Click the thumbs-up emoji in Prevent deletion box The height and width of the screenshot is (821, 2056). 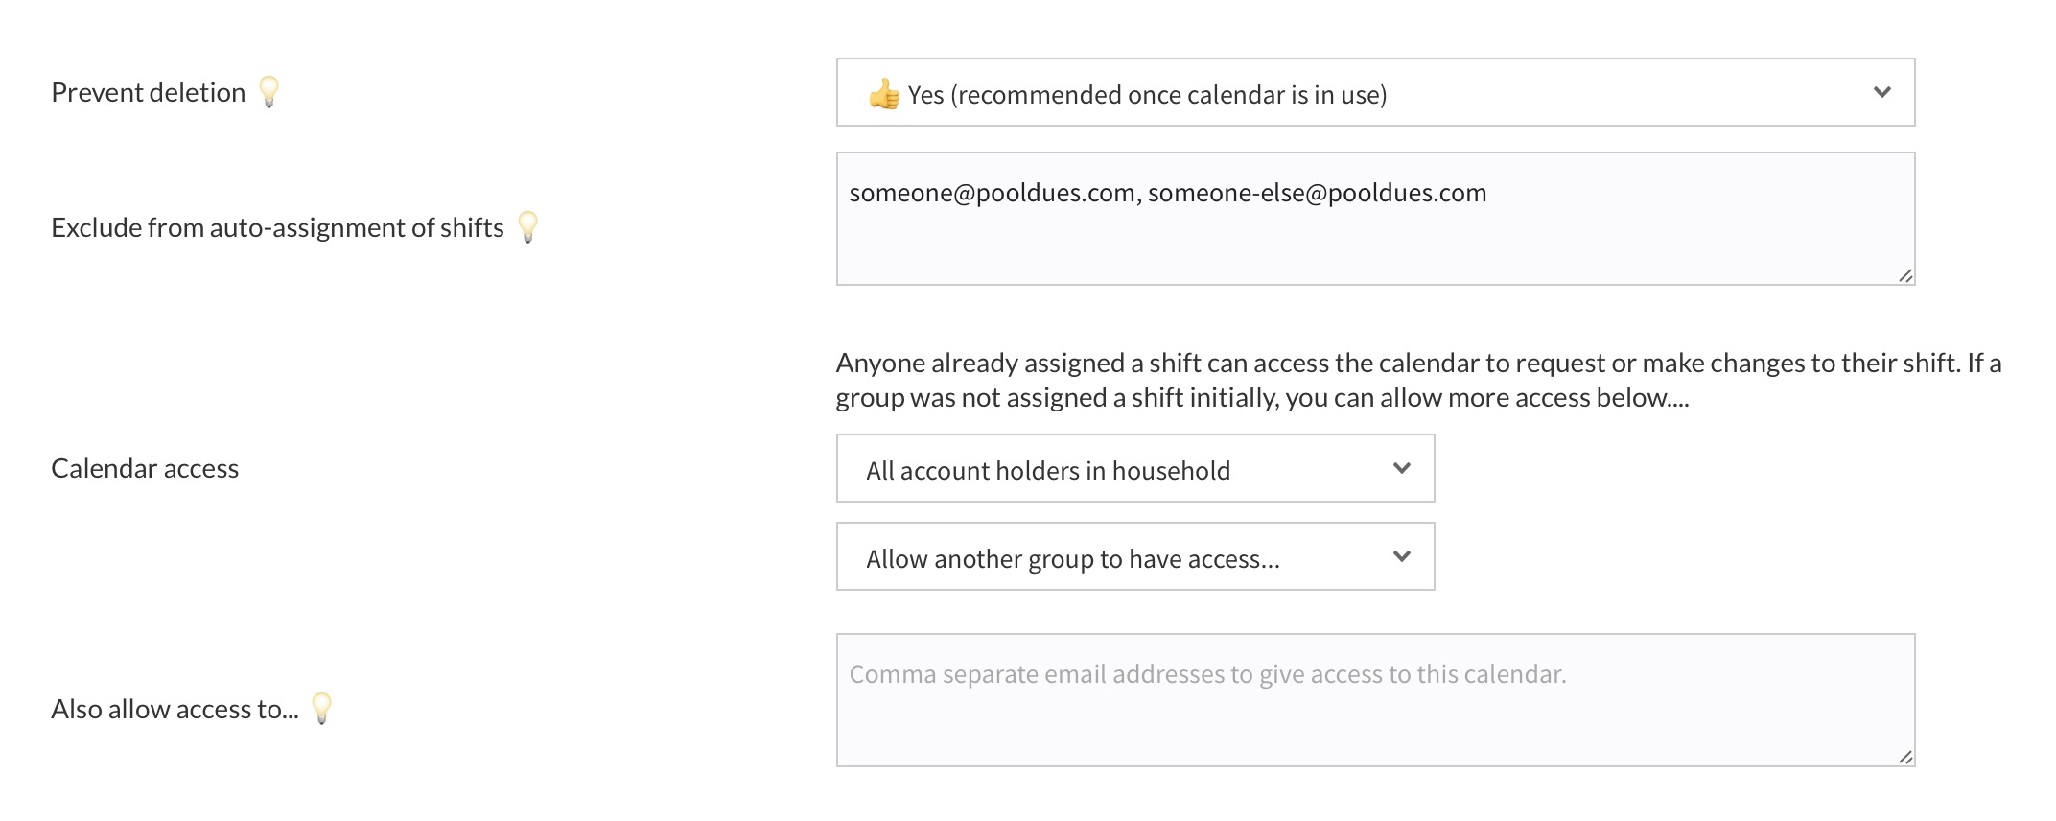(x=883, y=94)
